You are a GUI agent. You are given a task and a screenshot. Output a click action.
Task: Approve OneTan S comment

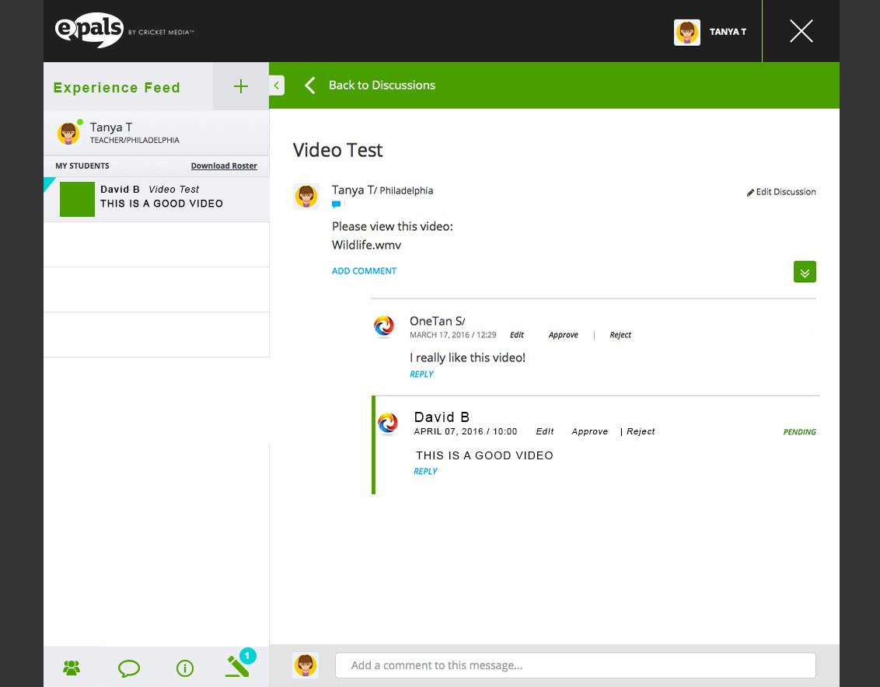tap(564, 335)
